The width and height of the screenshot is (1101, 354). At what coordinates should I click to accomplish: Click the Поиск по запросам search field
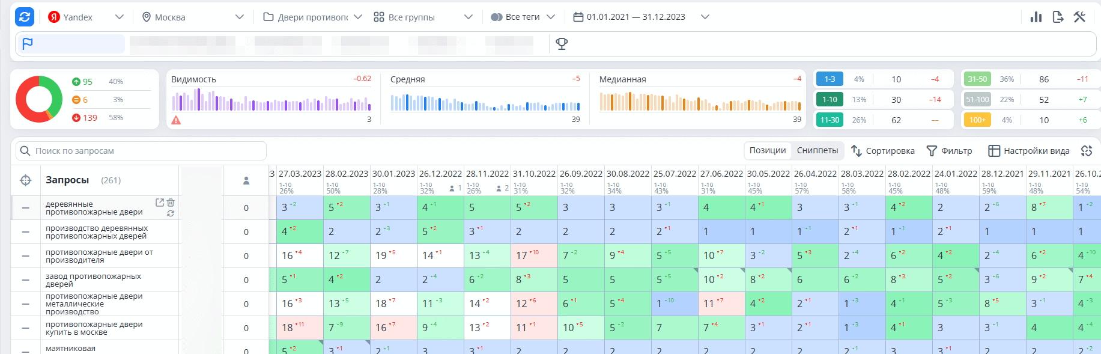click(x=141, y=151)
